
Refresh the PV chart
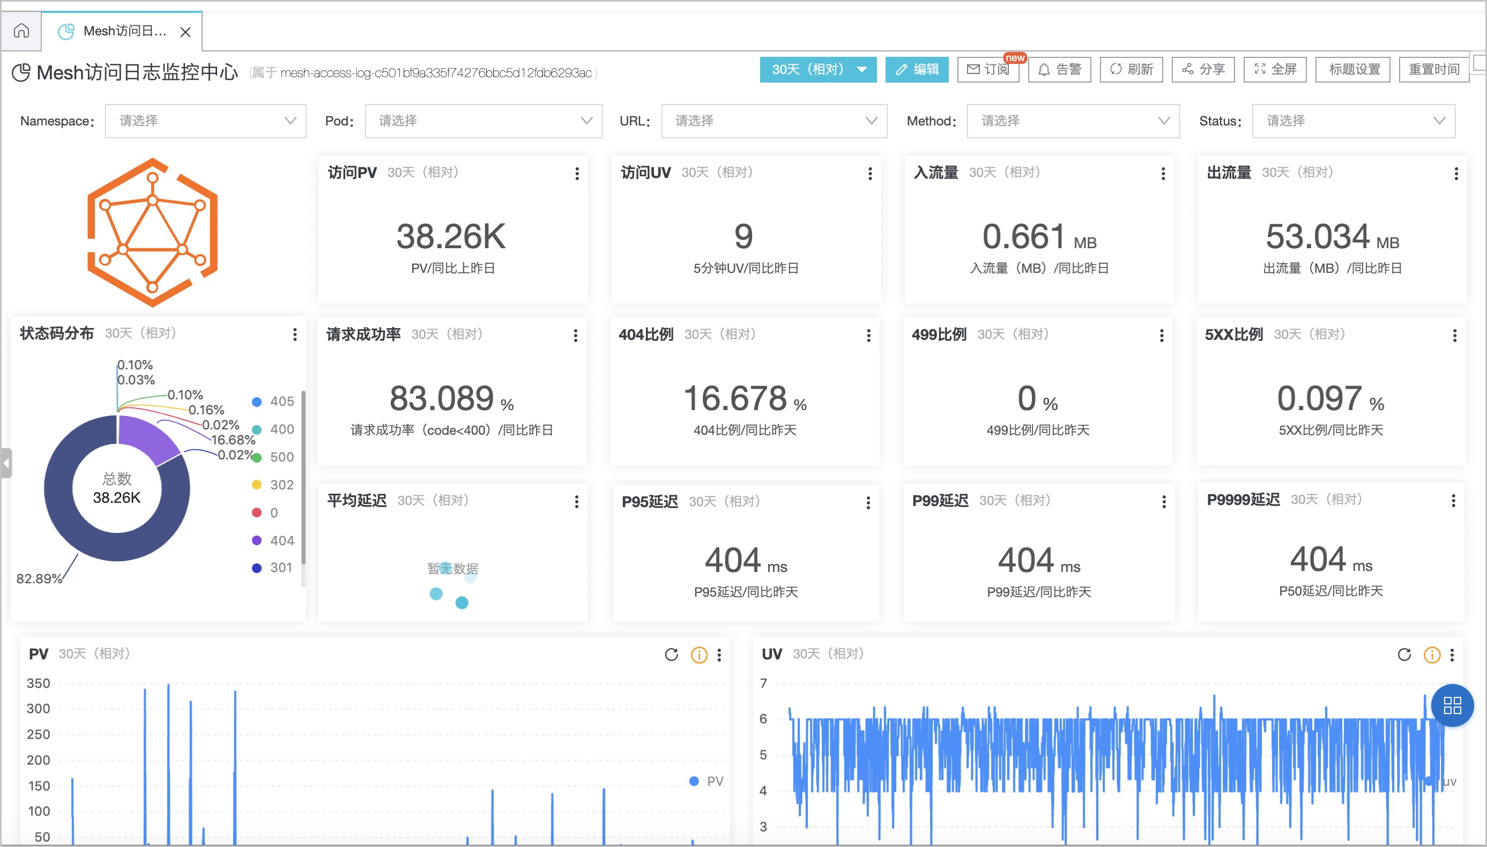click(672, 655)
